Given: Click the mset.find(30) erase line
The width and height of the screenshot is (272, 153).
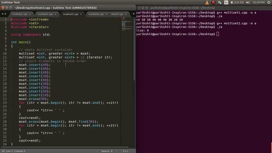Looking at the screenshot, I should click(59, 122).
